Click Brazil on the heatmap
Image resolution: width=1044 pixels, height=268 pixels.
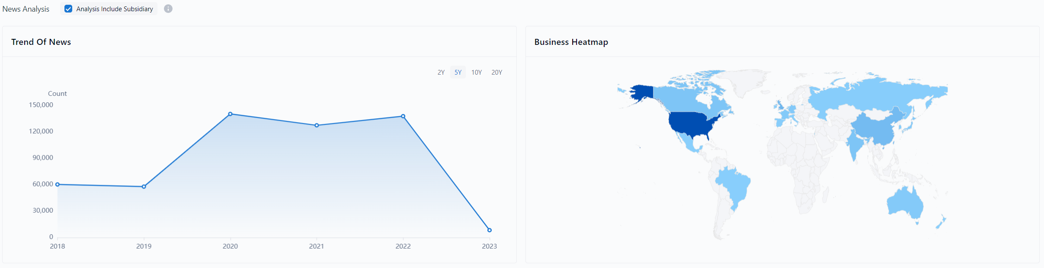pyautogui.click(x=734, y=185)
